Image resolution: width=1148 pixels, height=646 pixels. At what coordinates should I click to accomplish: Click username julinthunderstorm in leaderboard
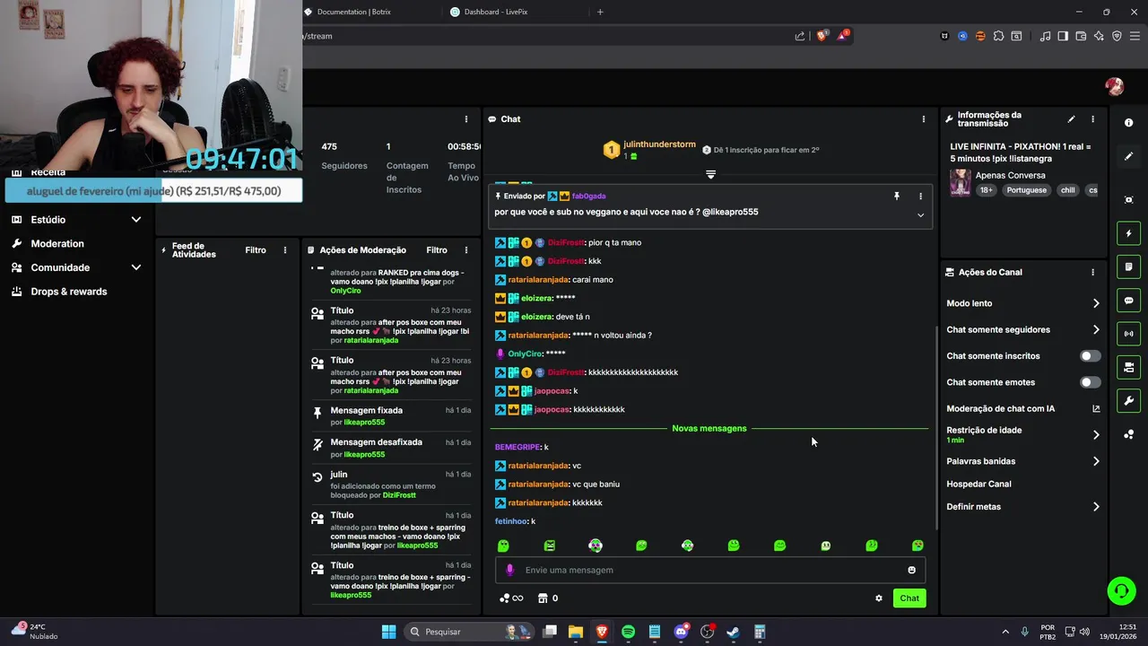tap(659, 144)
